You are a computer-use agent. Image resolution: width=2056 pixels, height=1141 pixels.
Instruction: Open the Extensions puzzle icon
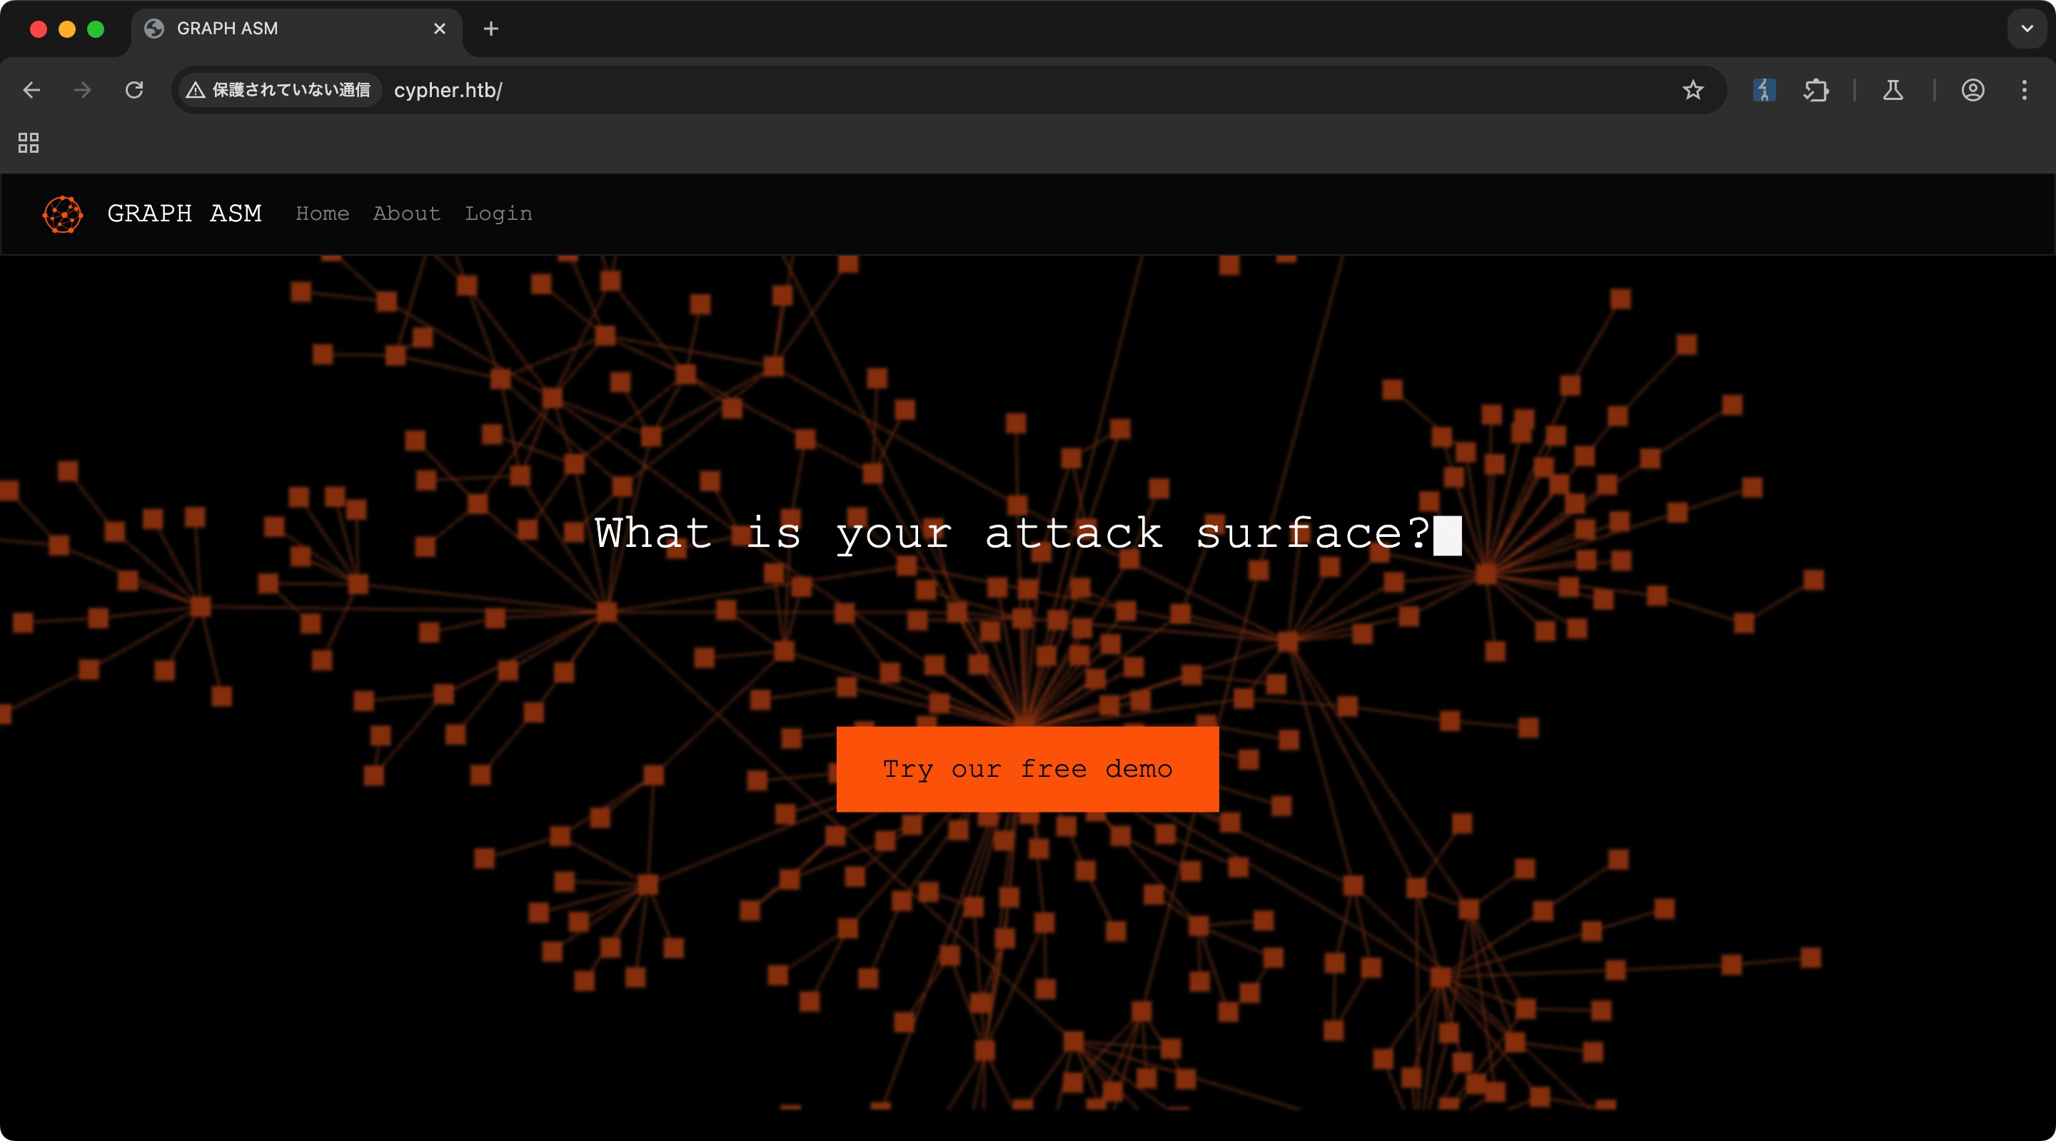coord(1815,90)
